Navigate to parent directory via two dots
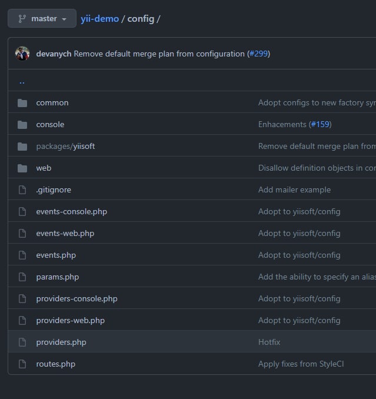 (22, 82)
